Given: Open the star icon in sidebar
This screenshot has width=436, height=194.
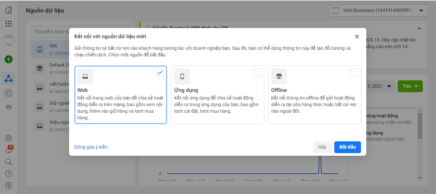Looking at the screenshot, I should point(9,93).
